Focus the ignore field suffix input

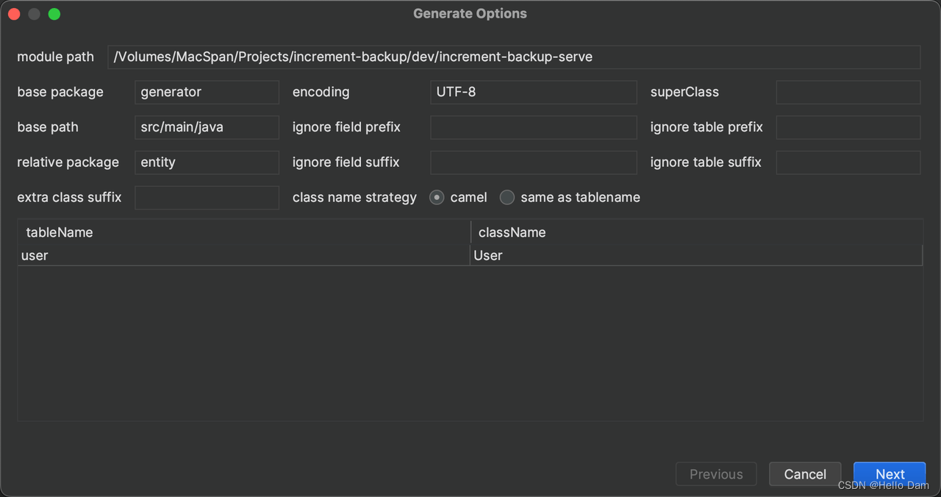(x=534, y=162)
